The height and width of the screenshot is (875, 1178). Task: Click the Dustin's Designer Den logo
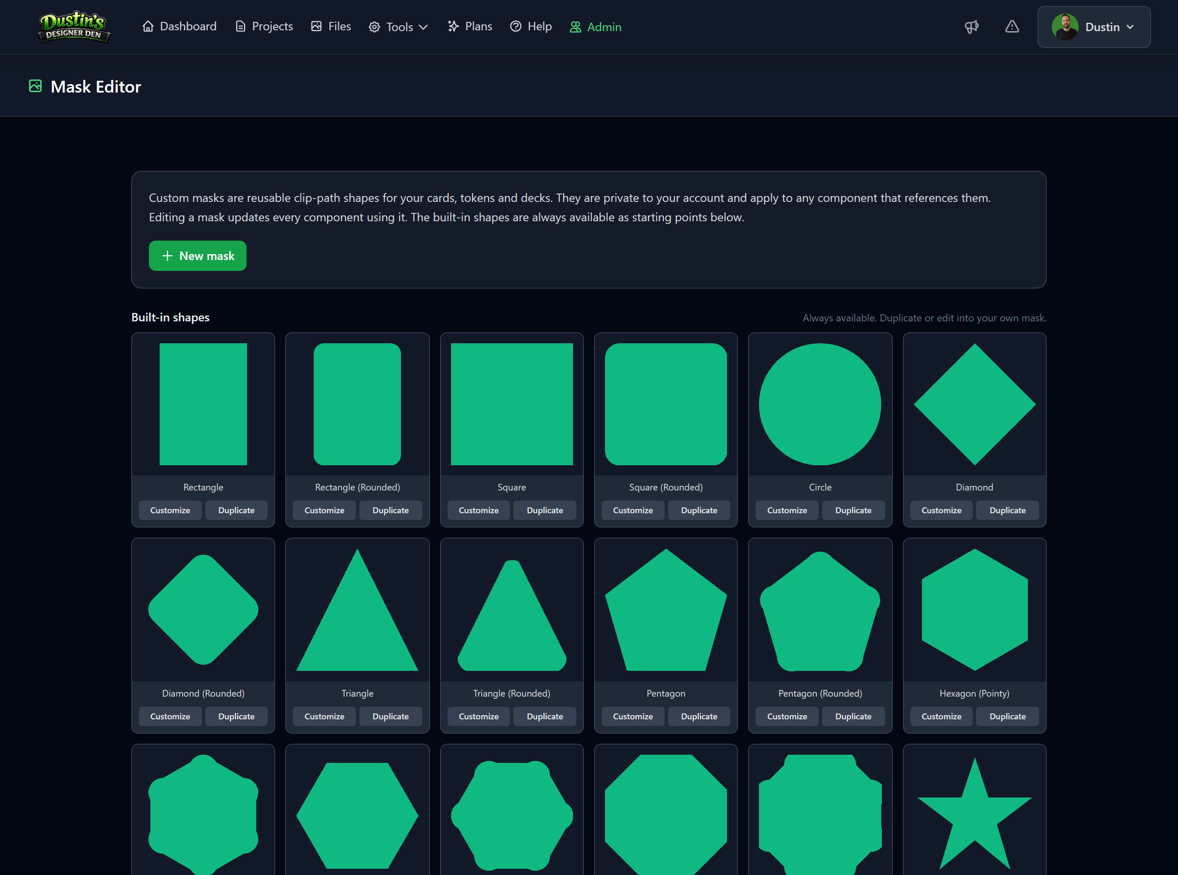(x=74, y=27)
